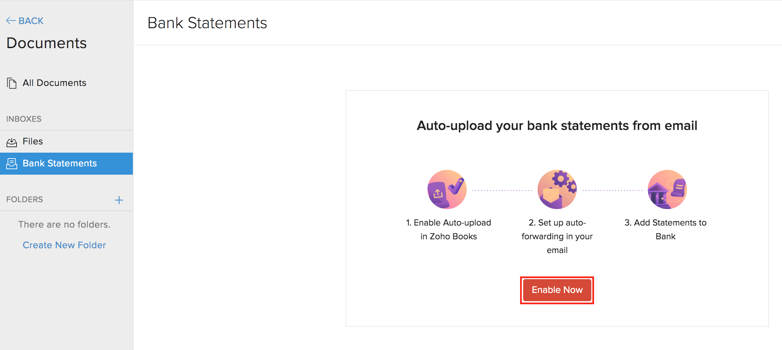Expand the FOLDERS section
Viewport: 782px width, 350px height.
point(24,199)
